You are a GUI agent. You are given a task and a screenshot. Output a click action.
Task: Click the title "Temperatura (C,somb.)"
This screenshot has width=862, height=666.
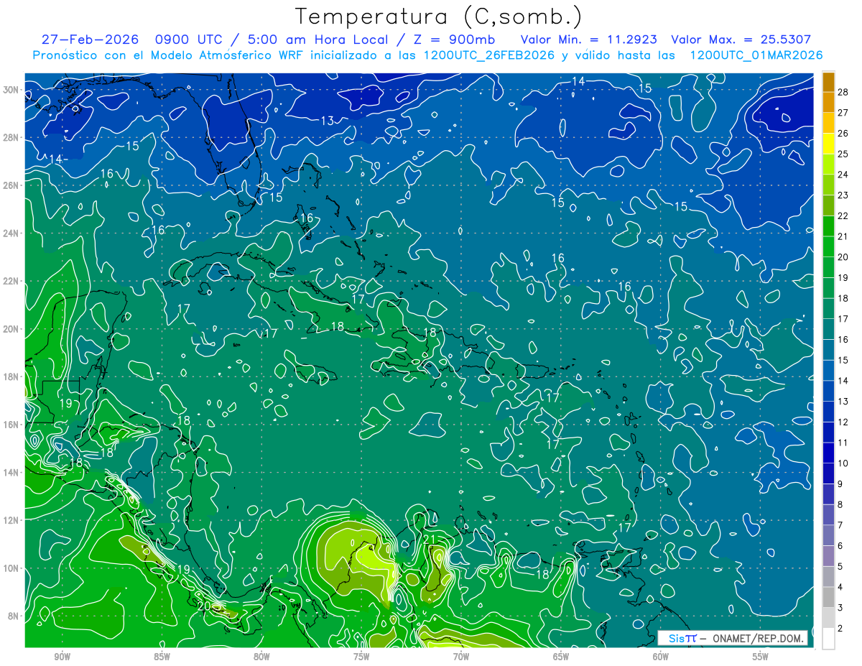[439, 17]
